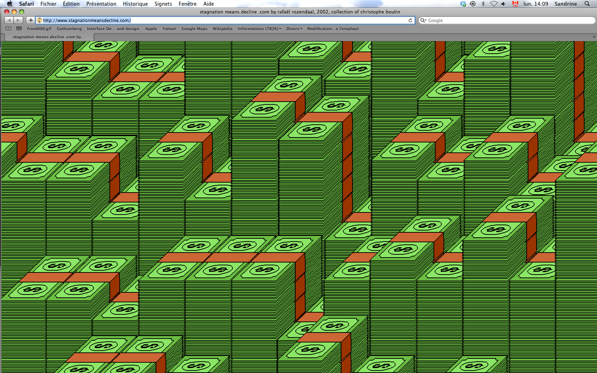This screenshot has height=373, width=597.
Task: Open the search magnifier options
Action: 423,20
